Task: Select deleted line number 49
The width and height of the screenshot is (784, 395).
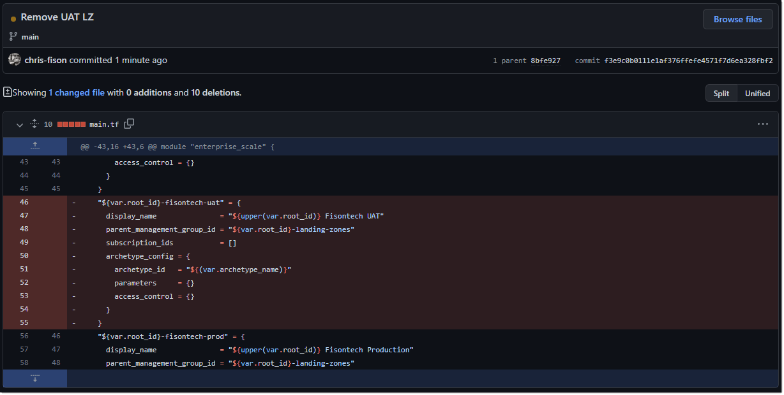Action: pyautogui.click(x=24, y=243)
